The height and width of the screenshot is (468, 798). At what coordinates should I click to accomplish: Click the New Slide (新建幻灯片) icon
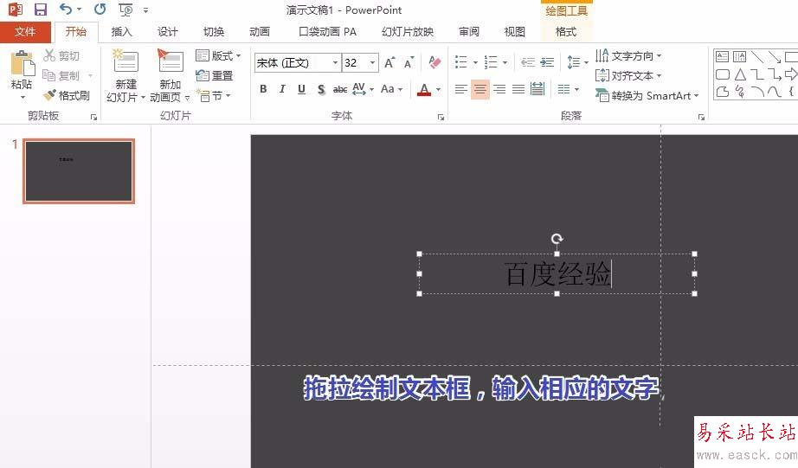pyautogui.click(x=125, y=62)
